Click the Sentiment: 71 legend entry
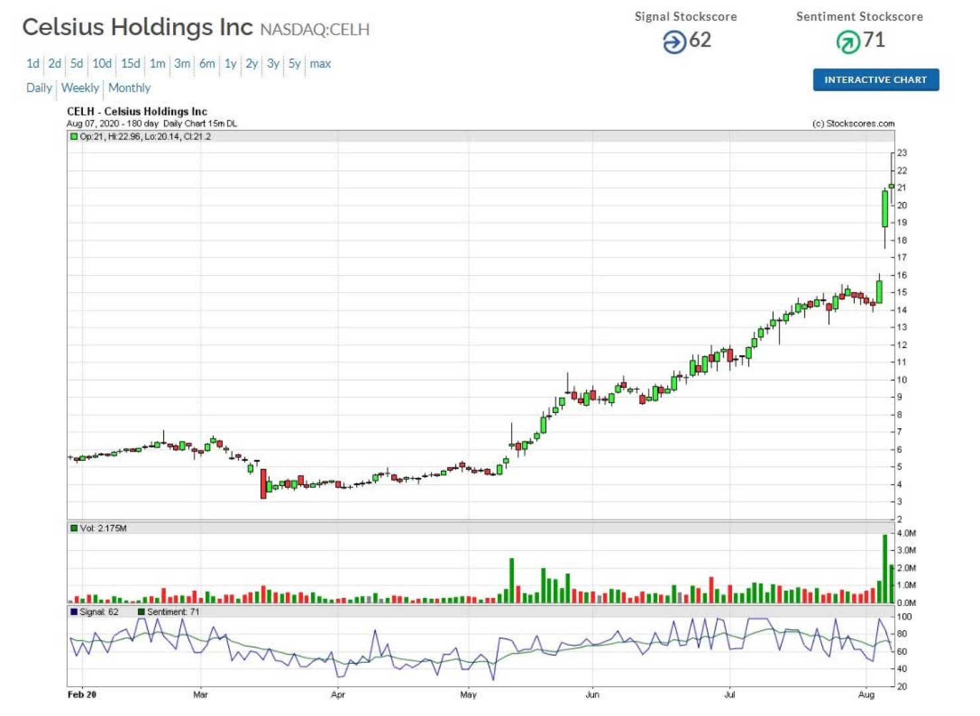Image resolution: width=980 pixels, height=716 pixels. click(172, 612)
